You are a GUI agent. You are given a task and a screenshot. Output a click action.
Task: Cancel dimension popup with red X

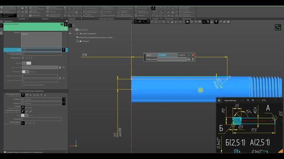[x=193, y=55]
